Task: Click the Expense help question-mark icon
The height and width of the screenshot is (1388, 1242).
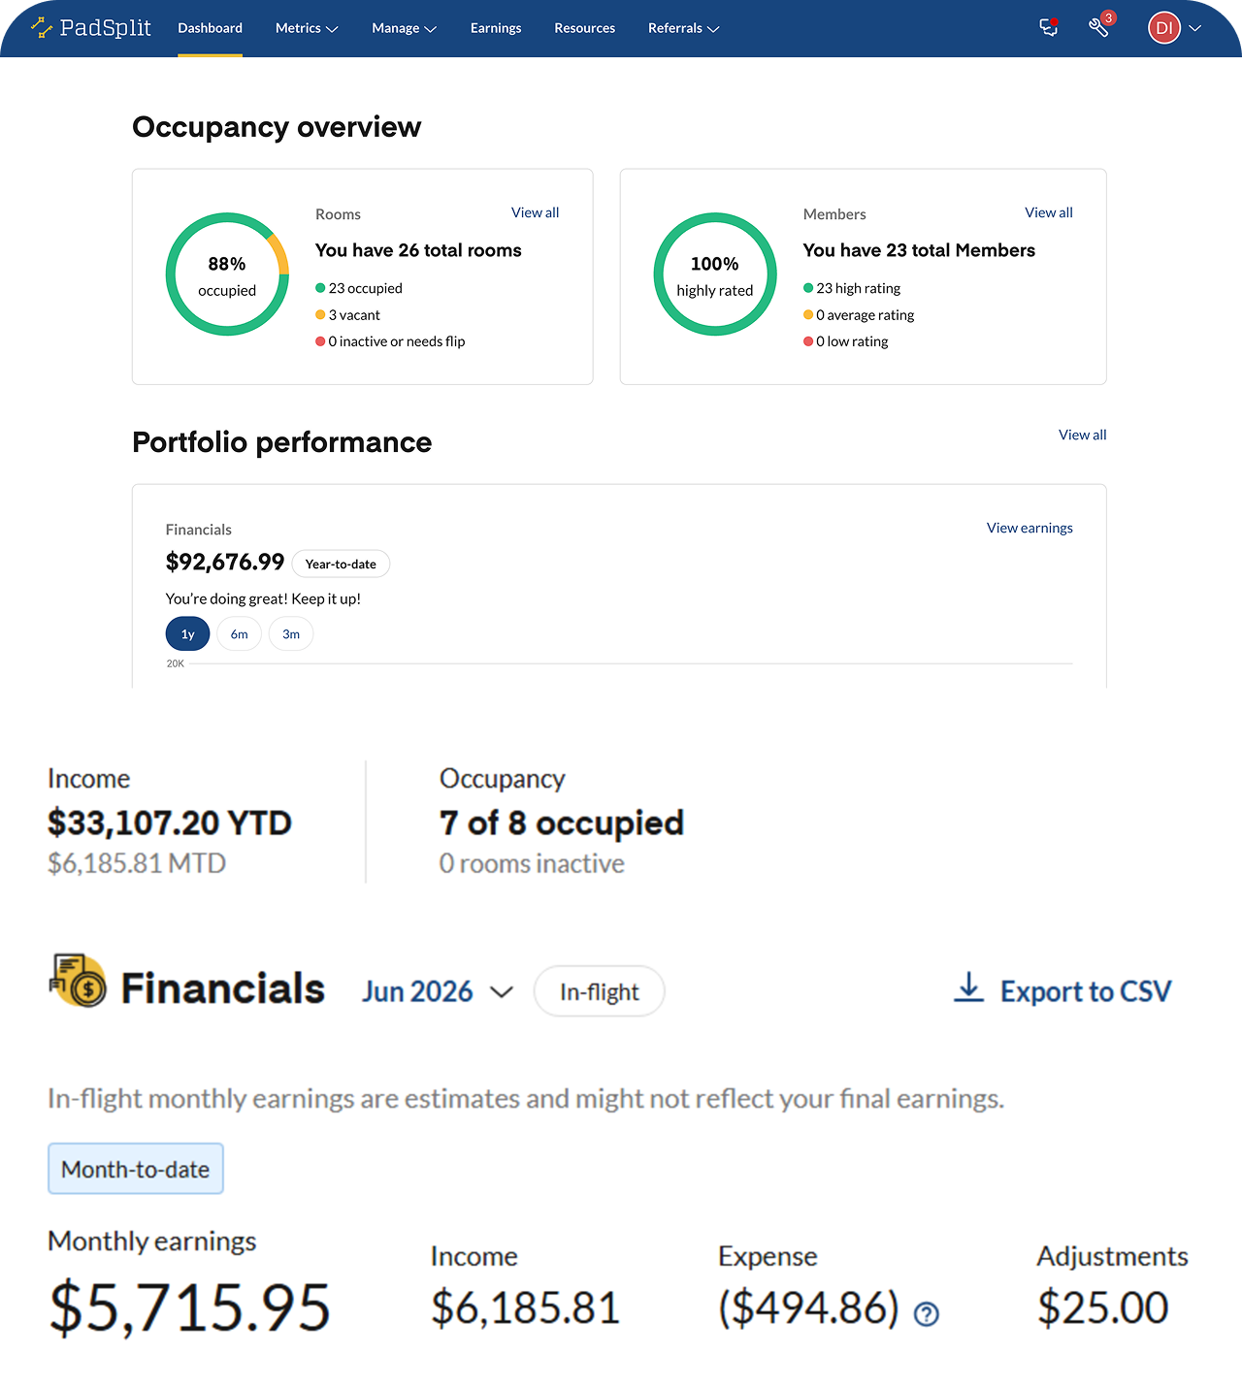Action: click(x=927, y=1313)
